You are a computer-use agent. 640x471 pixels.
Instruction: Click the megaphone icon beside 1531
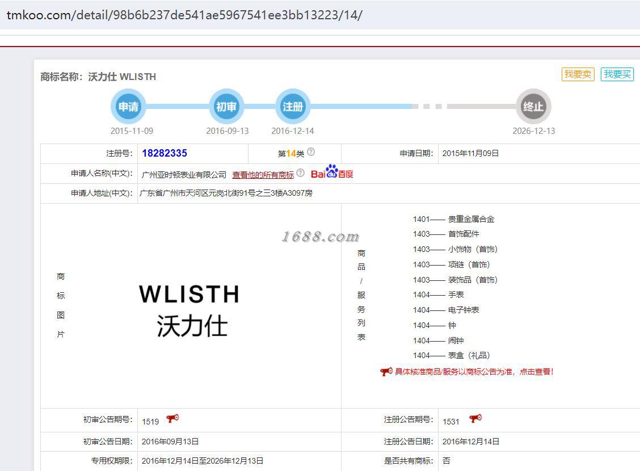475,418
